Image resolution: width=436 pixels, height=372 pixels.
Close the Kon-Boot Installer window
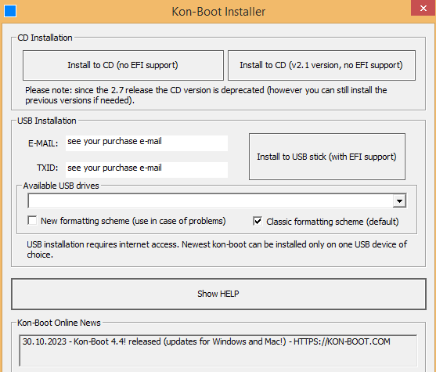click(x=423, y=8)
